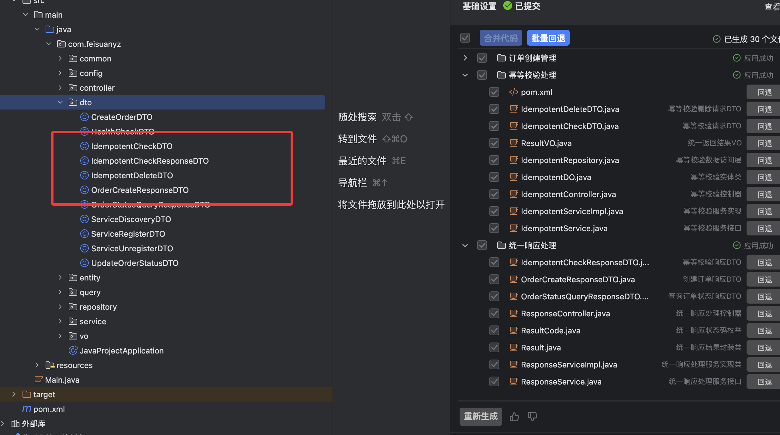Viewport: 780px width, 435px height.
Task: Collapse the dto package
Action: 60,103
